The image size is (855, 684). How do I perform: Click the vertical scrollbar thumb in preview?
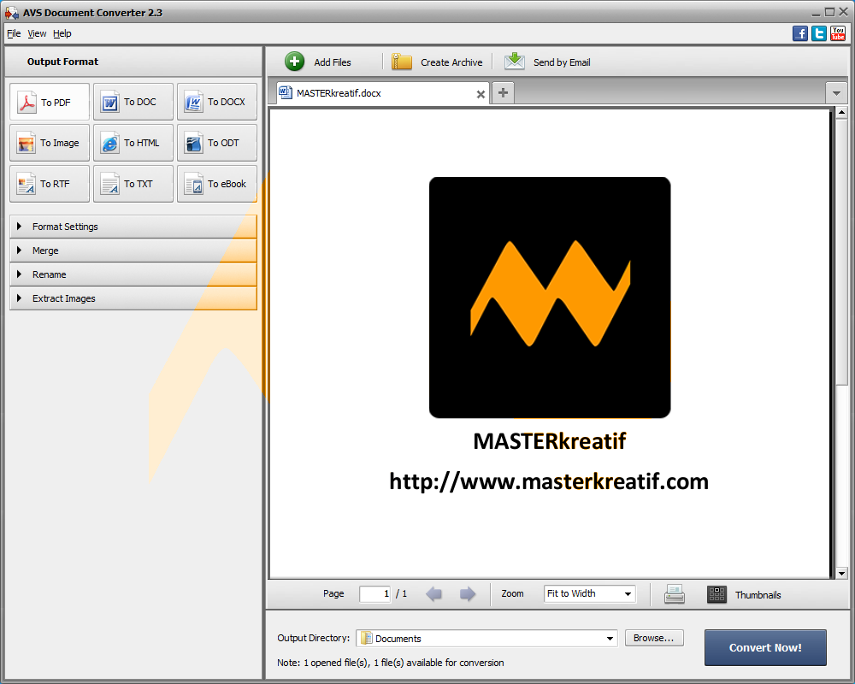pos(841,251)
